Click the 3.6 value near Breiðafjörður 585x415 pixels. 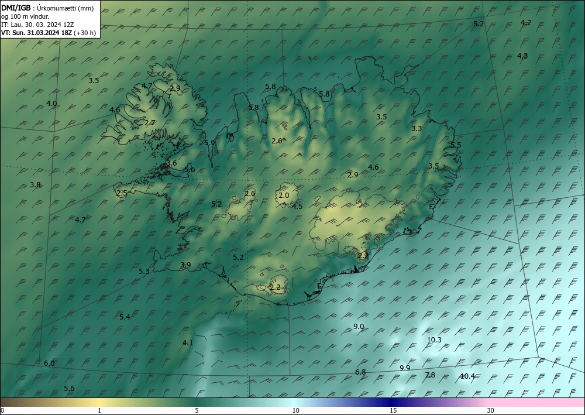point(171,163)
